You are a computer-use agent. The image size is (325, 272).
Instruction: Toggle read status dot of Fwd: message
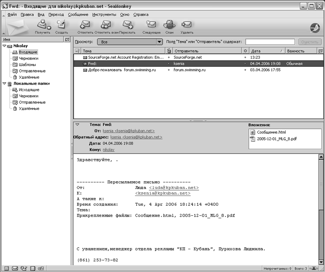(169, 64)
